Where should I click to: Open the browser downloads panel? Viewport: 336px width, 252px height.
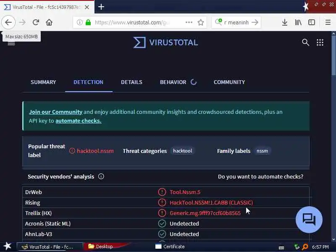point(285,22)
